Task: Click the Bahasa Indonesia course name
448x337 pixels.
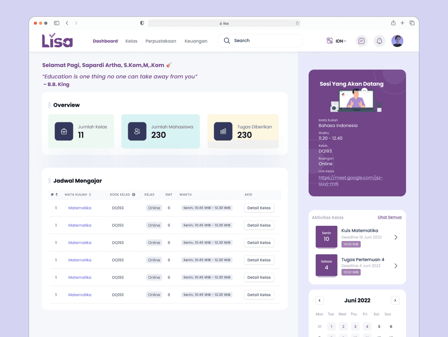Action: coord(338,125)
